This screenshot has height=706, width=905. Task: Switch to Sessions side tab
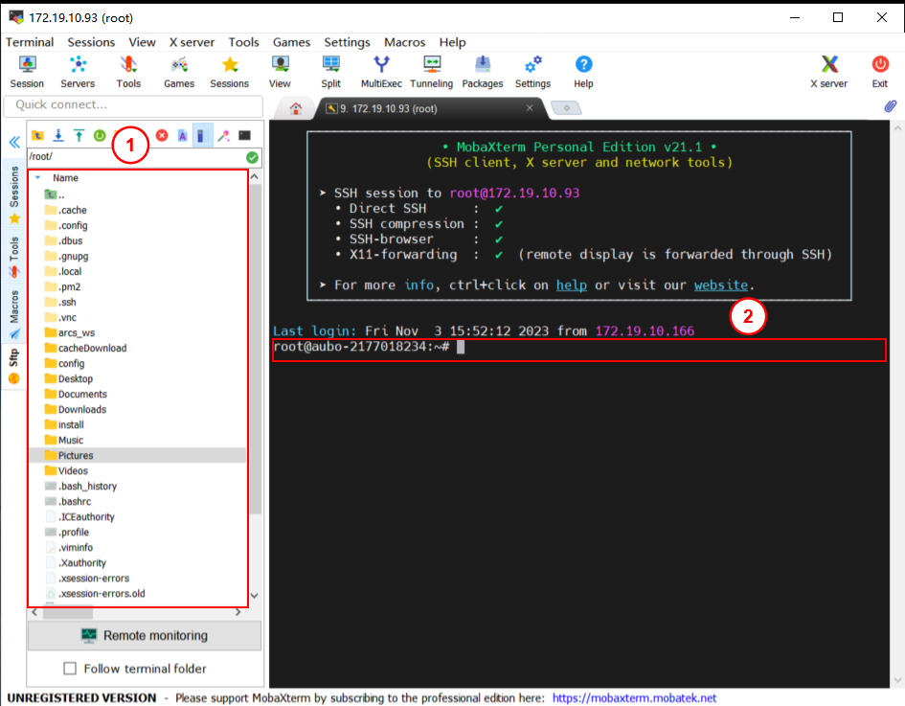click(x=14, y=194)
